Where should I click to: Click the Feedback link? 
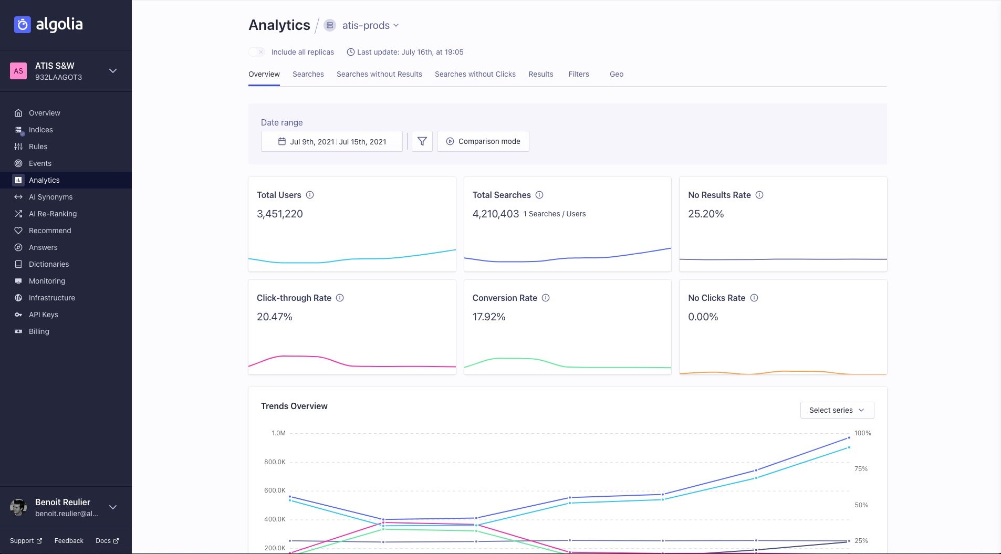coord(68,540)
